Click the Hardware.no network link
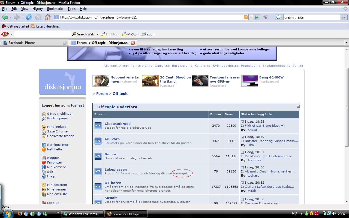Screen dimensions: 349x218 tap(182, 66)
